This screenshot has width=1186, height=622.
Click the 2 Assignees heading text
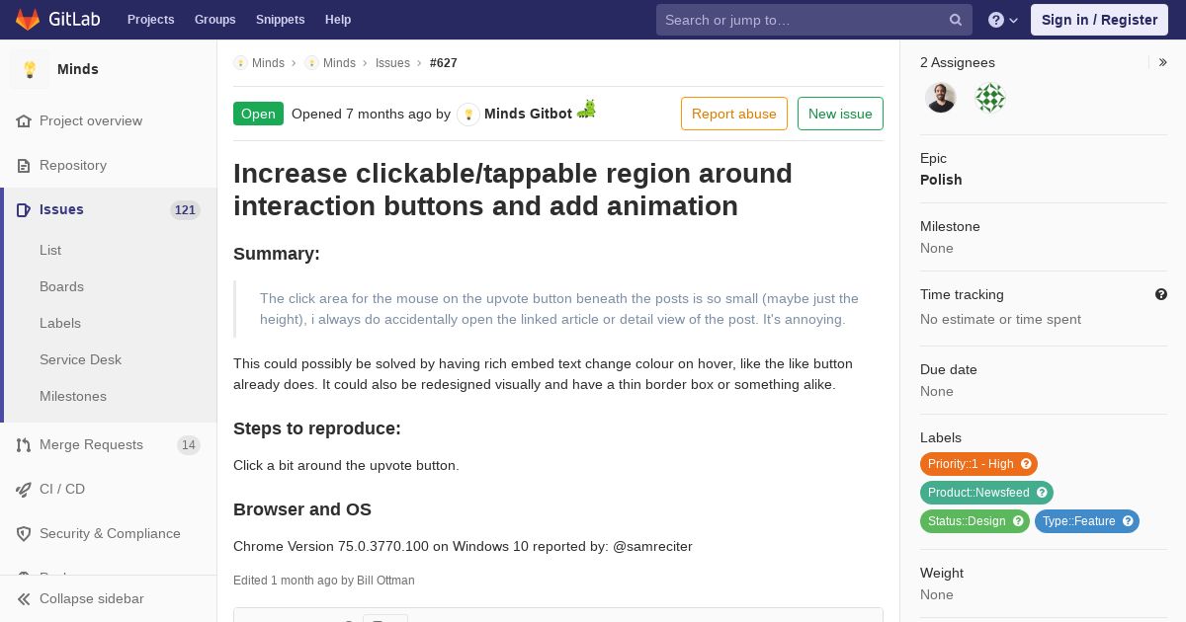pos(958,62)
